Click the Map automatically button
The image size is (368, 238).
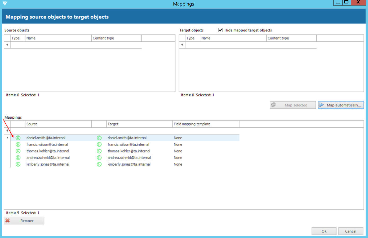click(341, 105)
